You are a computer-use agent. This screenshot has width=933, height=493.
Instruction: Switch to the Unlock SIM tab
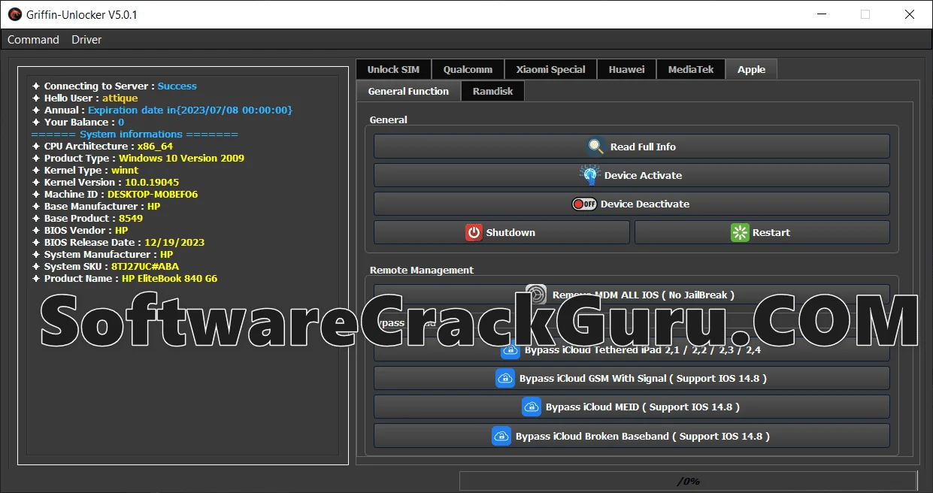pos(393,69)
